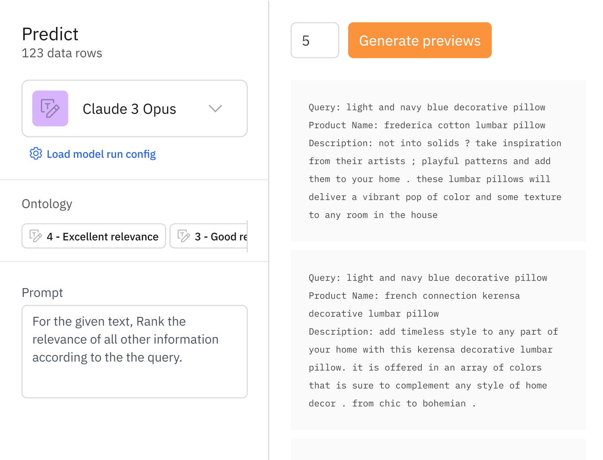Click the purple model icon beside Claude 3 Opus
The image size is (603, 460).
click(x=50, y=109)
